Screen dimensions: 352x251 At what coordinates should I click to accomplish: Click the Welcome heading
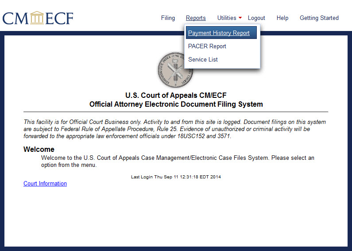(39, 150)
